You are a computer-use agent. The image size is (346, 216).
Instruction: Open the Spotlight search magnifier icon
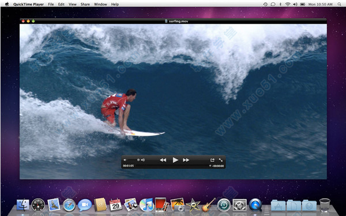tap(340, 4)
